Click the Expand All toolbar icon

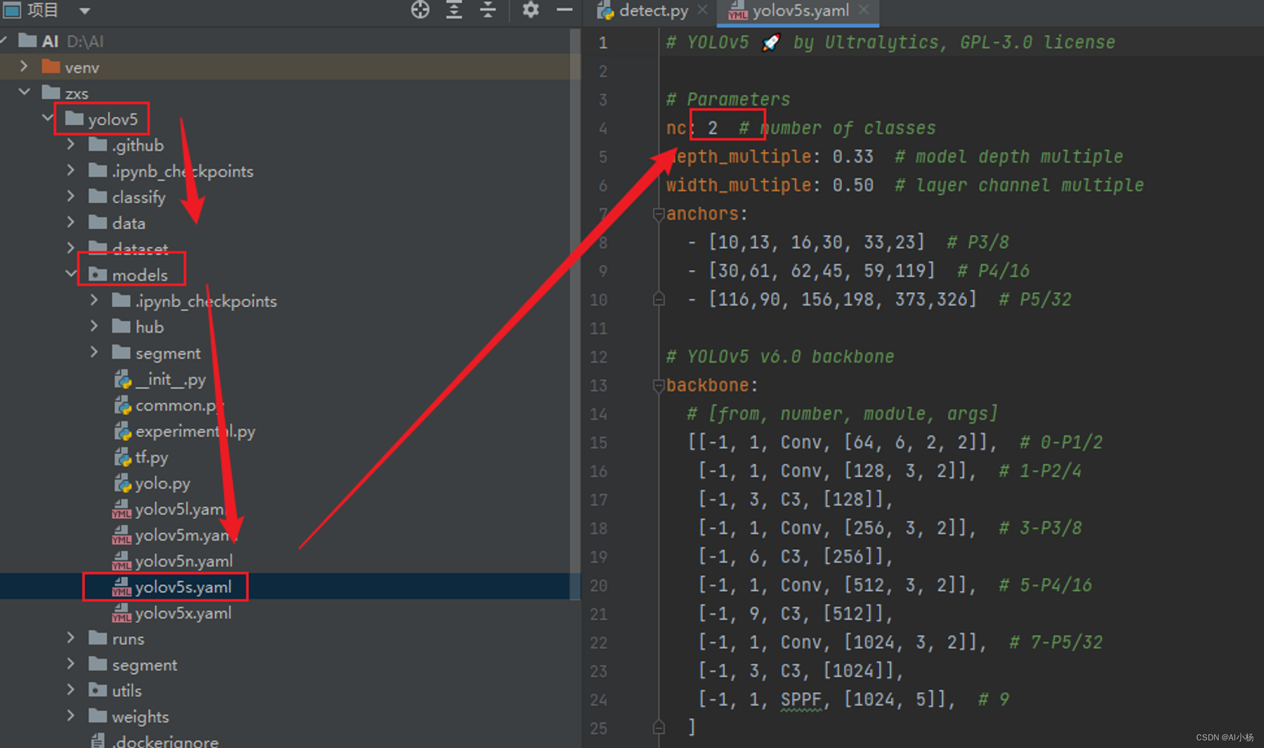point(454,10)
